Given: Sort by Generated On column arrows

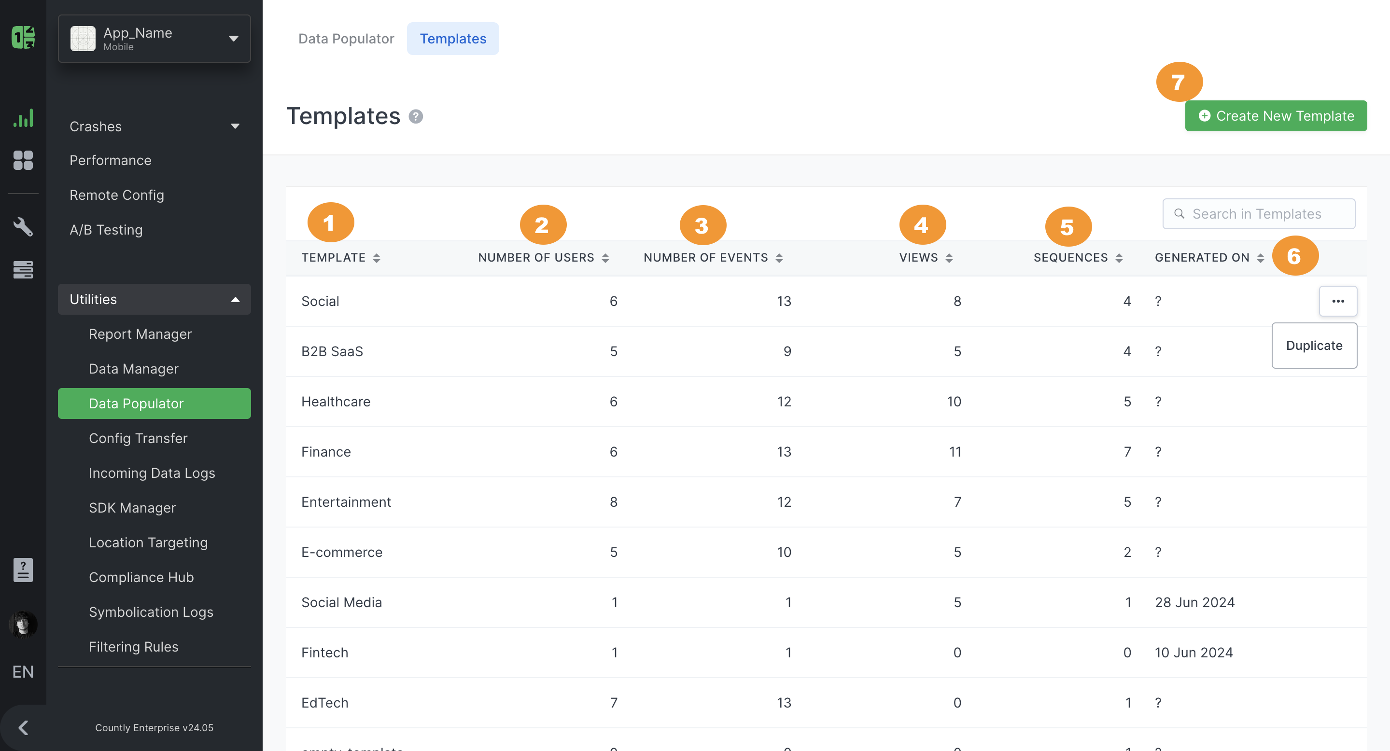Looking at the screenshot, I should click(1261, 258).
